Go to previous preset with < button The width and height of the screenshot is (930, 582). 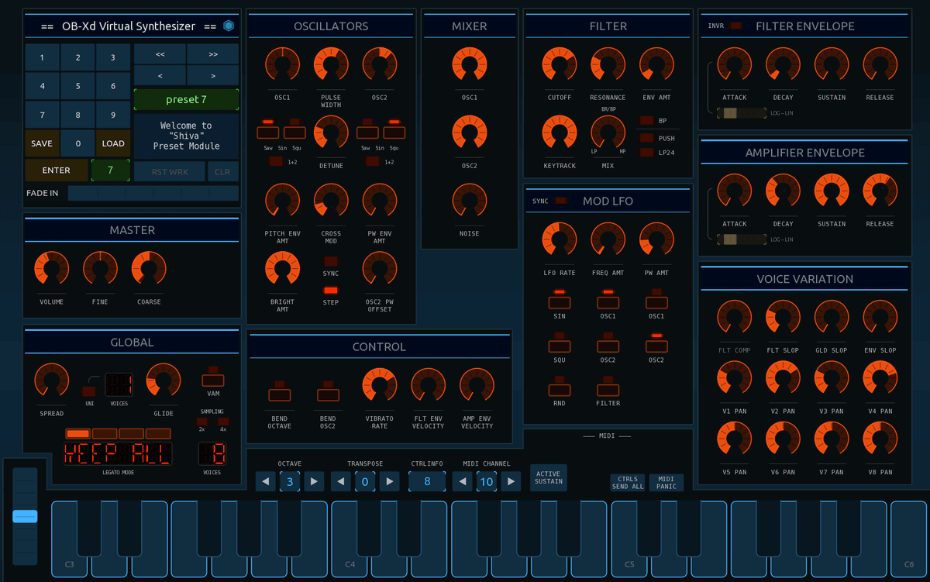click(160, 76)
